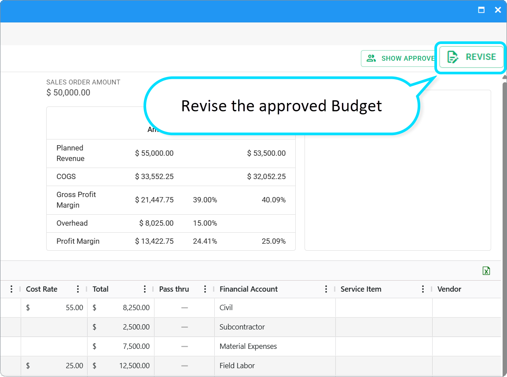Click the COGS row label
The width and height of the screenshot is (507, 377).
tap(66, 176)
